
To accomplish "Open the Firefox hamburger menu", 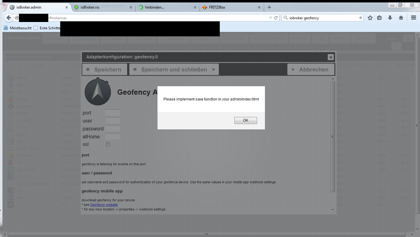I will click(x=414, y=18).
